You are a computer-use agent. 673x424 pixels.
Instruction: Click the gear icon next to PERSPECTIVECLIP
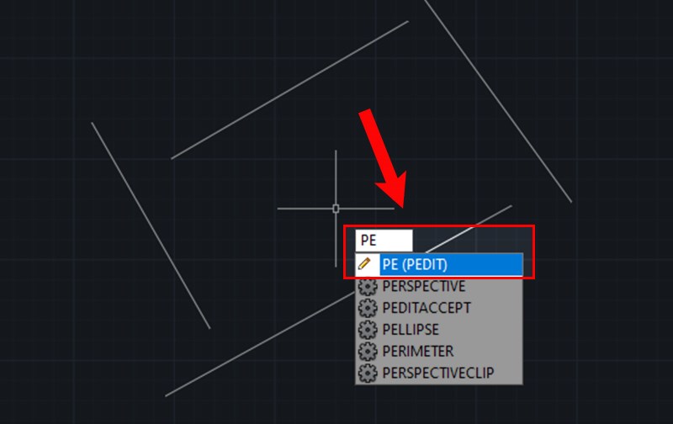click(368, 373)
